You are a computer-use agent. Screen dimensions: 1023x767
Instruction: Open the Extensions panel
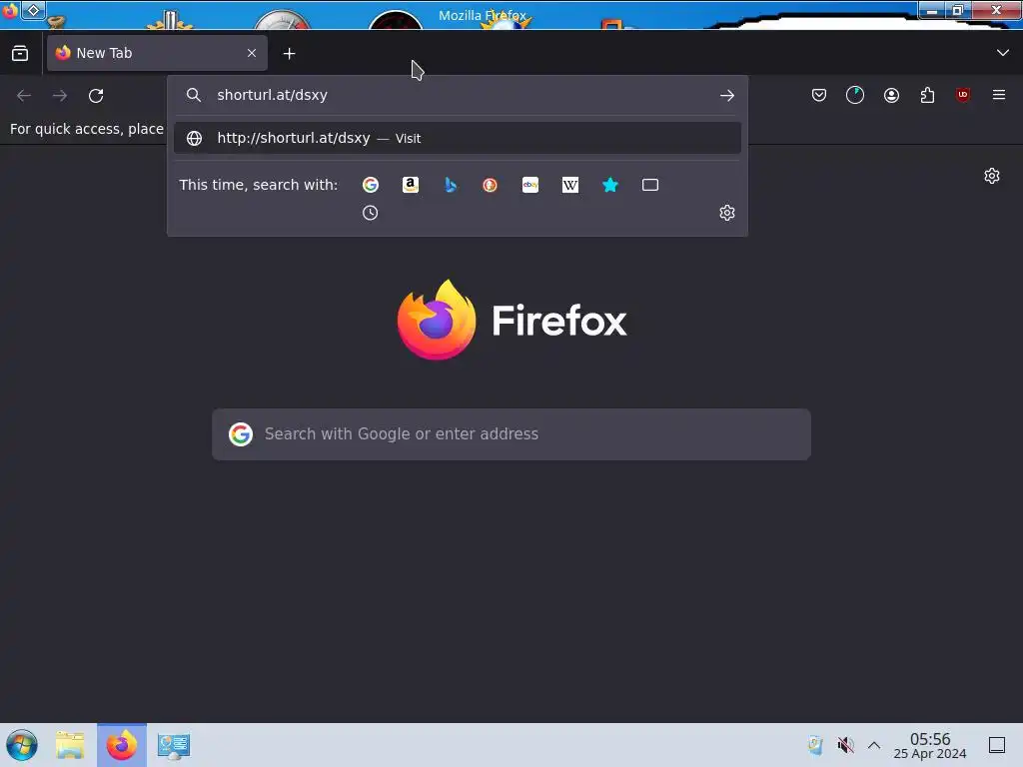coord(927,95)
